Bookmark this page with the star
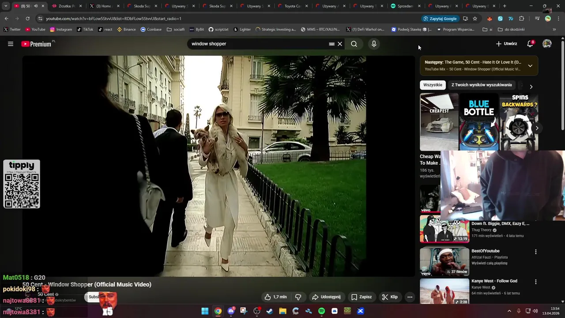This screenshot has width=565, height=318. 475,19
